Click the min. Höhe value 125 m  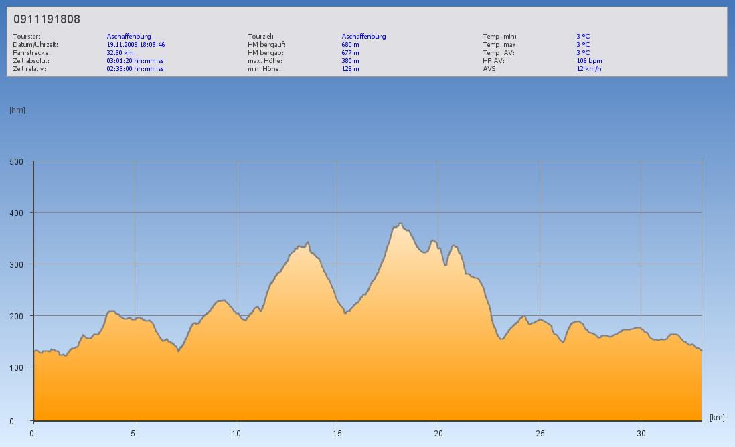tap(350, 68)
